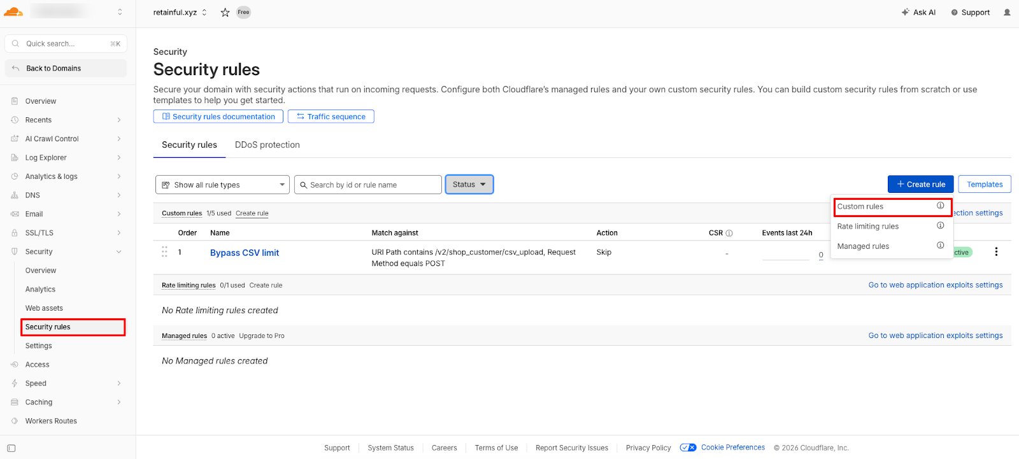Open Templates
The width and height of the screenshot is (1019, 459).
(985, 185)
